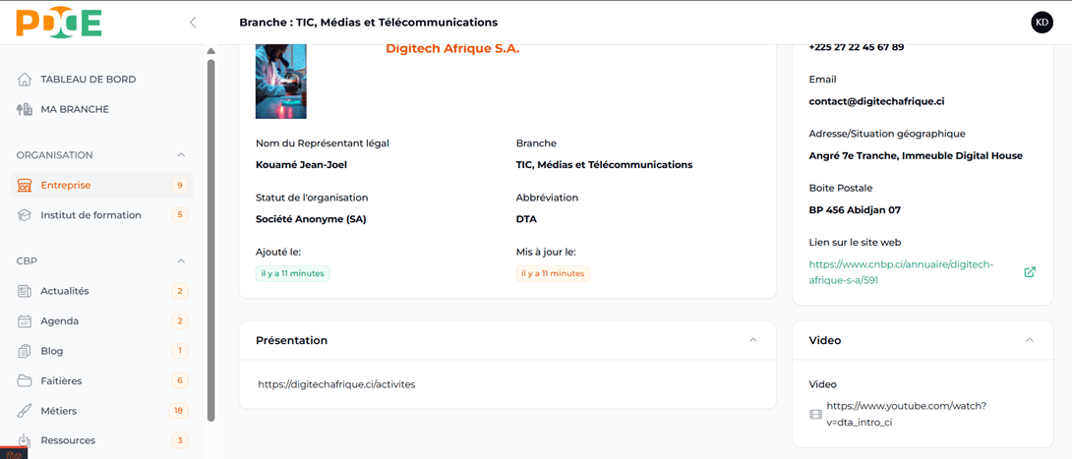Collapse sidebar with the left chevron
The width and height of the screenshot is (1072, 459).
coord(193,23)
